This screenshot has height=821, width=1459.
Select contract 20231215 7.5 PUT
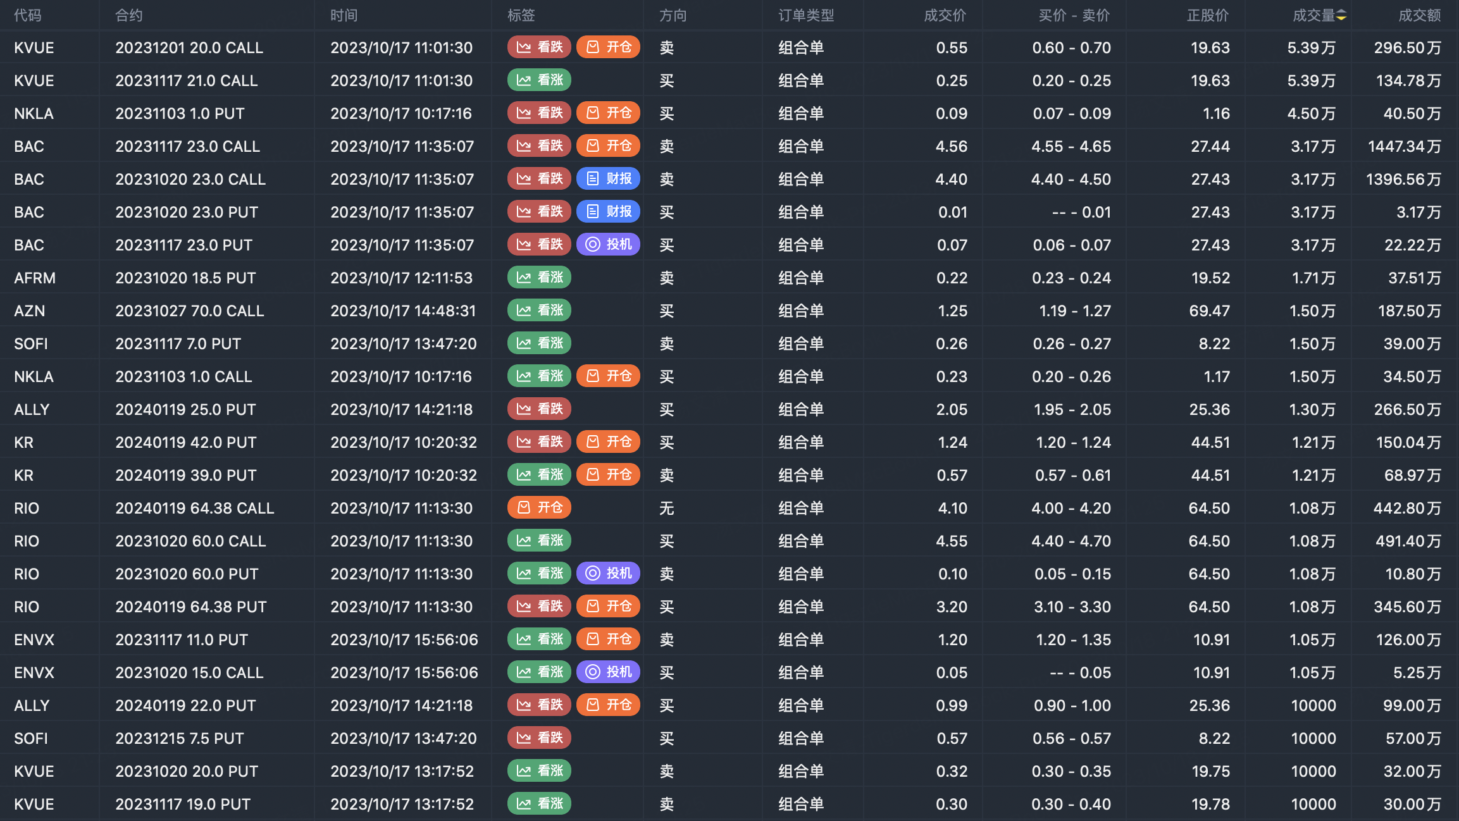pyautogui.click(x=180, y=738)
